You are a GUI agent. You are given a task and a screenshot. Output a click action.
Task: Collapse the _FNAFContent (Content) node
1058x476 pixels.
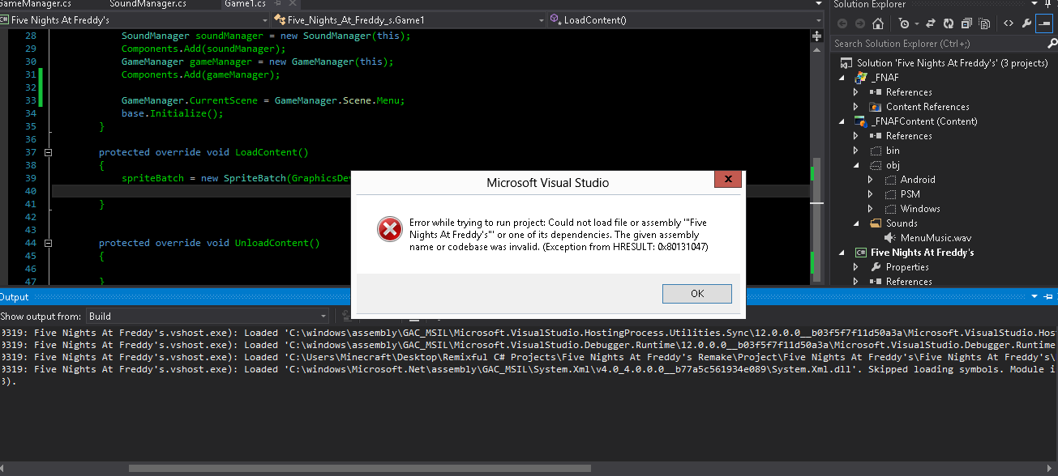(842, 121)
